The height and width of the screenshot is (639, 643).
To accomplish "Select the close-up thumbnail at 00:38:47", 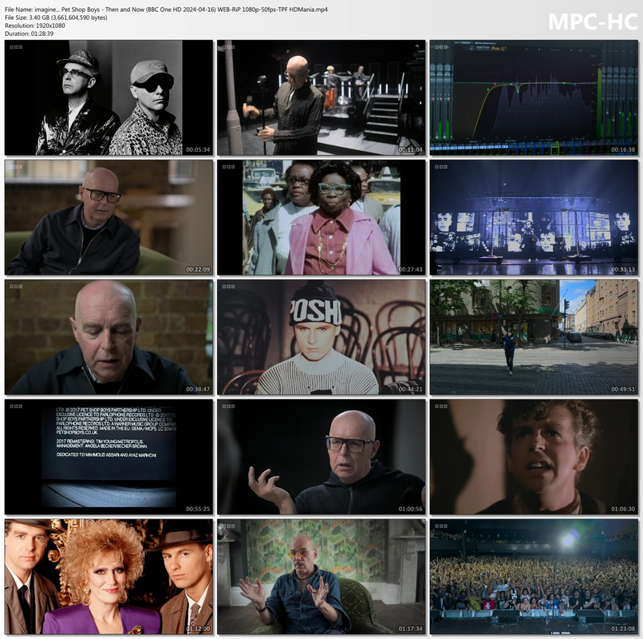I will (108, 337).
